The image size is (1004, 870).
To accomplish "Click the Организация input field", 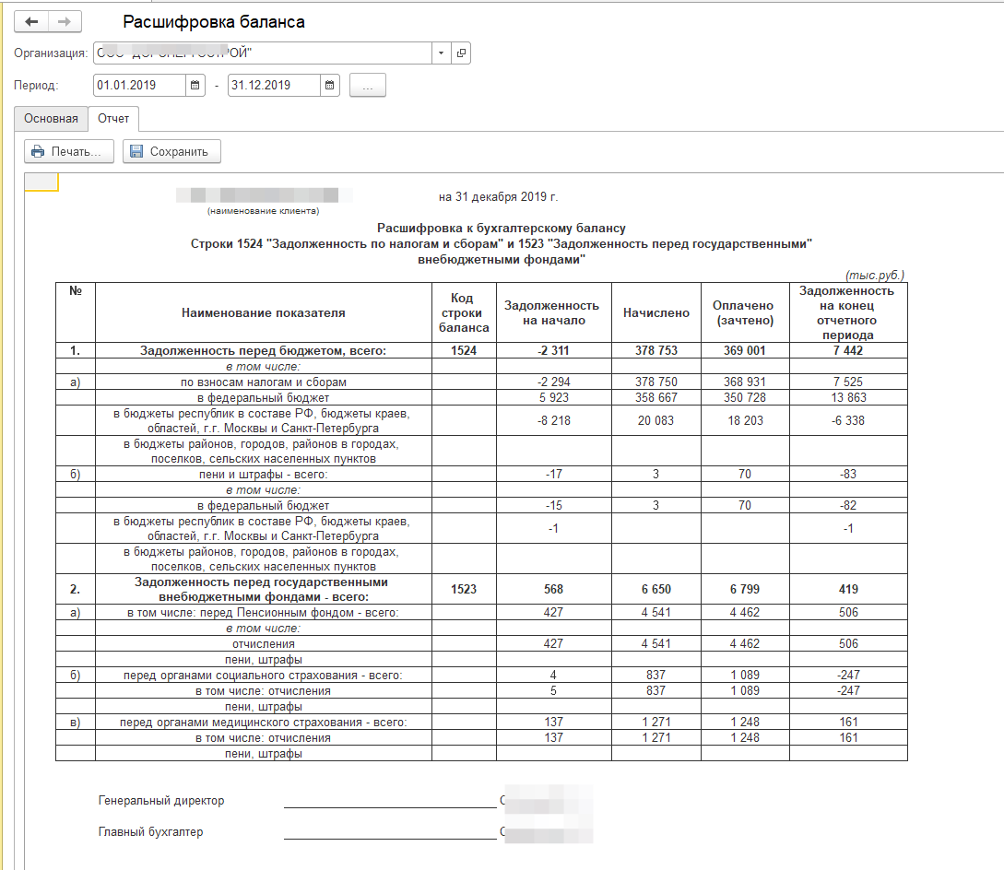I will click(x=263, y=53).
